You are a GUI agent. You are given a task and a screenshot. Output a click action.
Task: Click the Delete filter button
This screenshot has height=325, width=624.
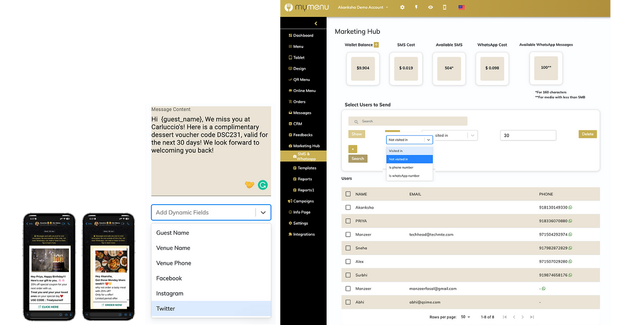click(x=587, y=134)
